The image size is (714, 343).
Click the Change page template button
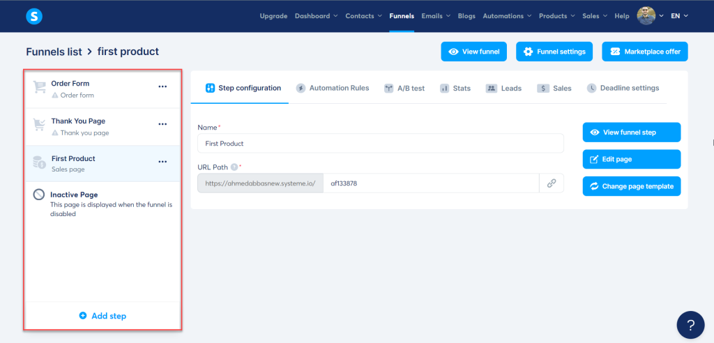click(631, 186)
